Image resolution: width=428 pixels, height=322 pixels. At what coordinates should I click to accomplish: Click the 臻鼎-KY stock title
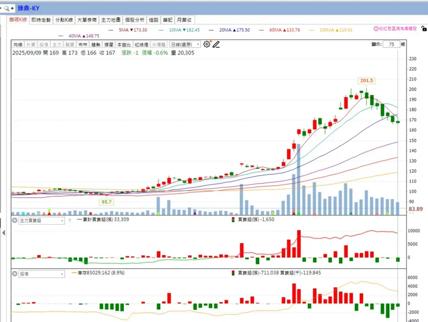pos(29,8)
